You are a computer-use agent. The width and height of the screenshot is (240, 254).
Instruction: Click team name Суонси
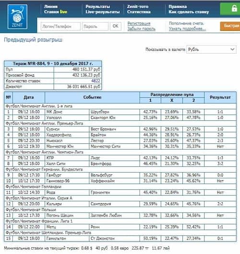53,129
